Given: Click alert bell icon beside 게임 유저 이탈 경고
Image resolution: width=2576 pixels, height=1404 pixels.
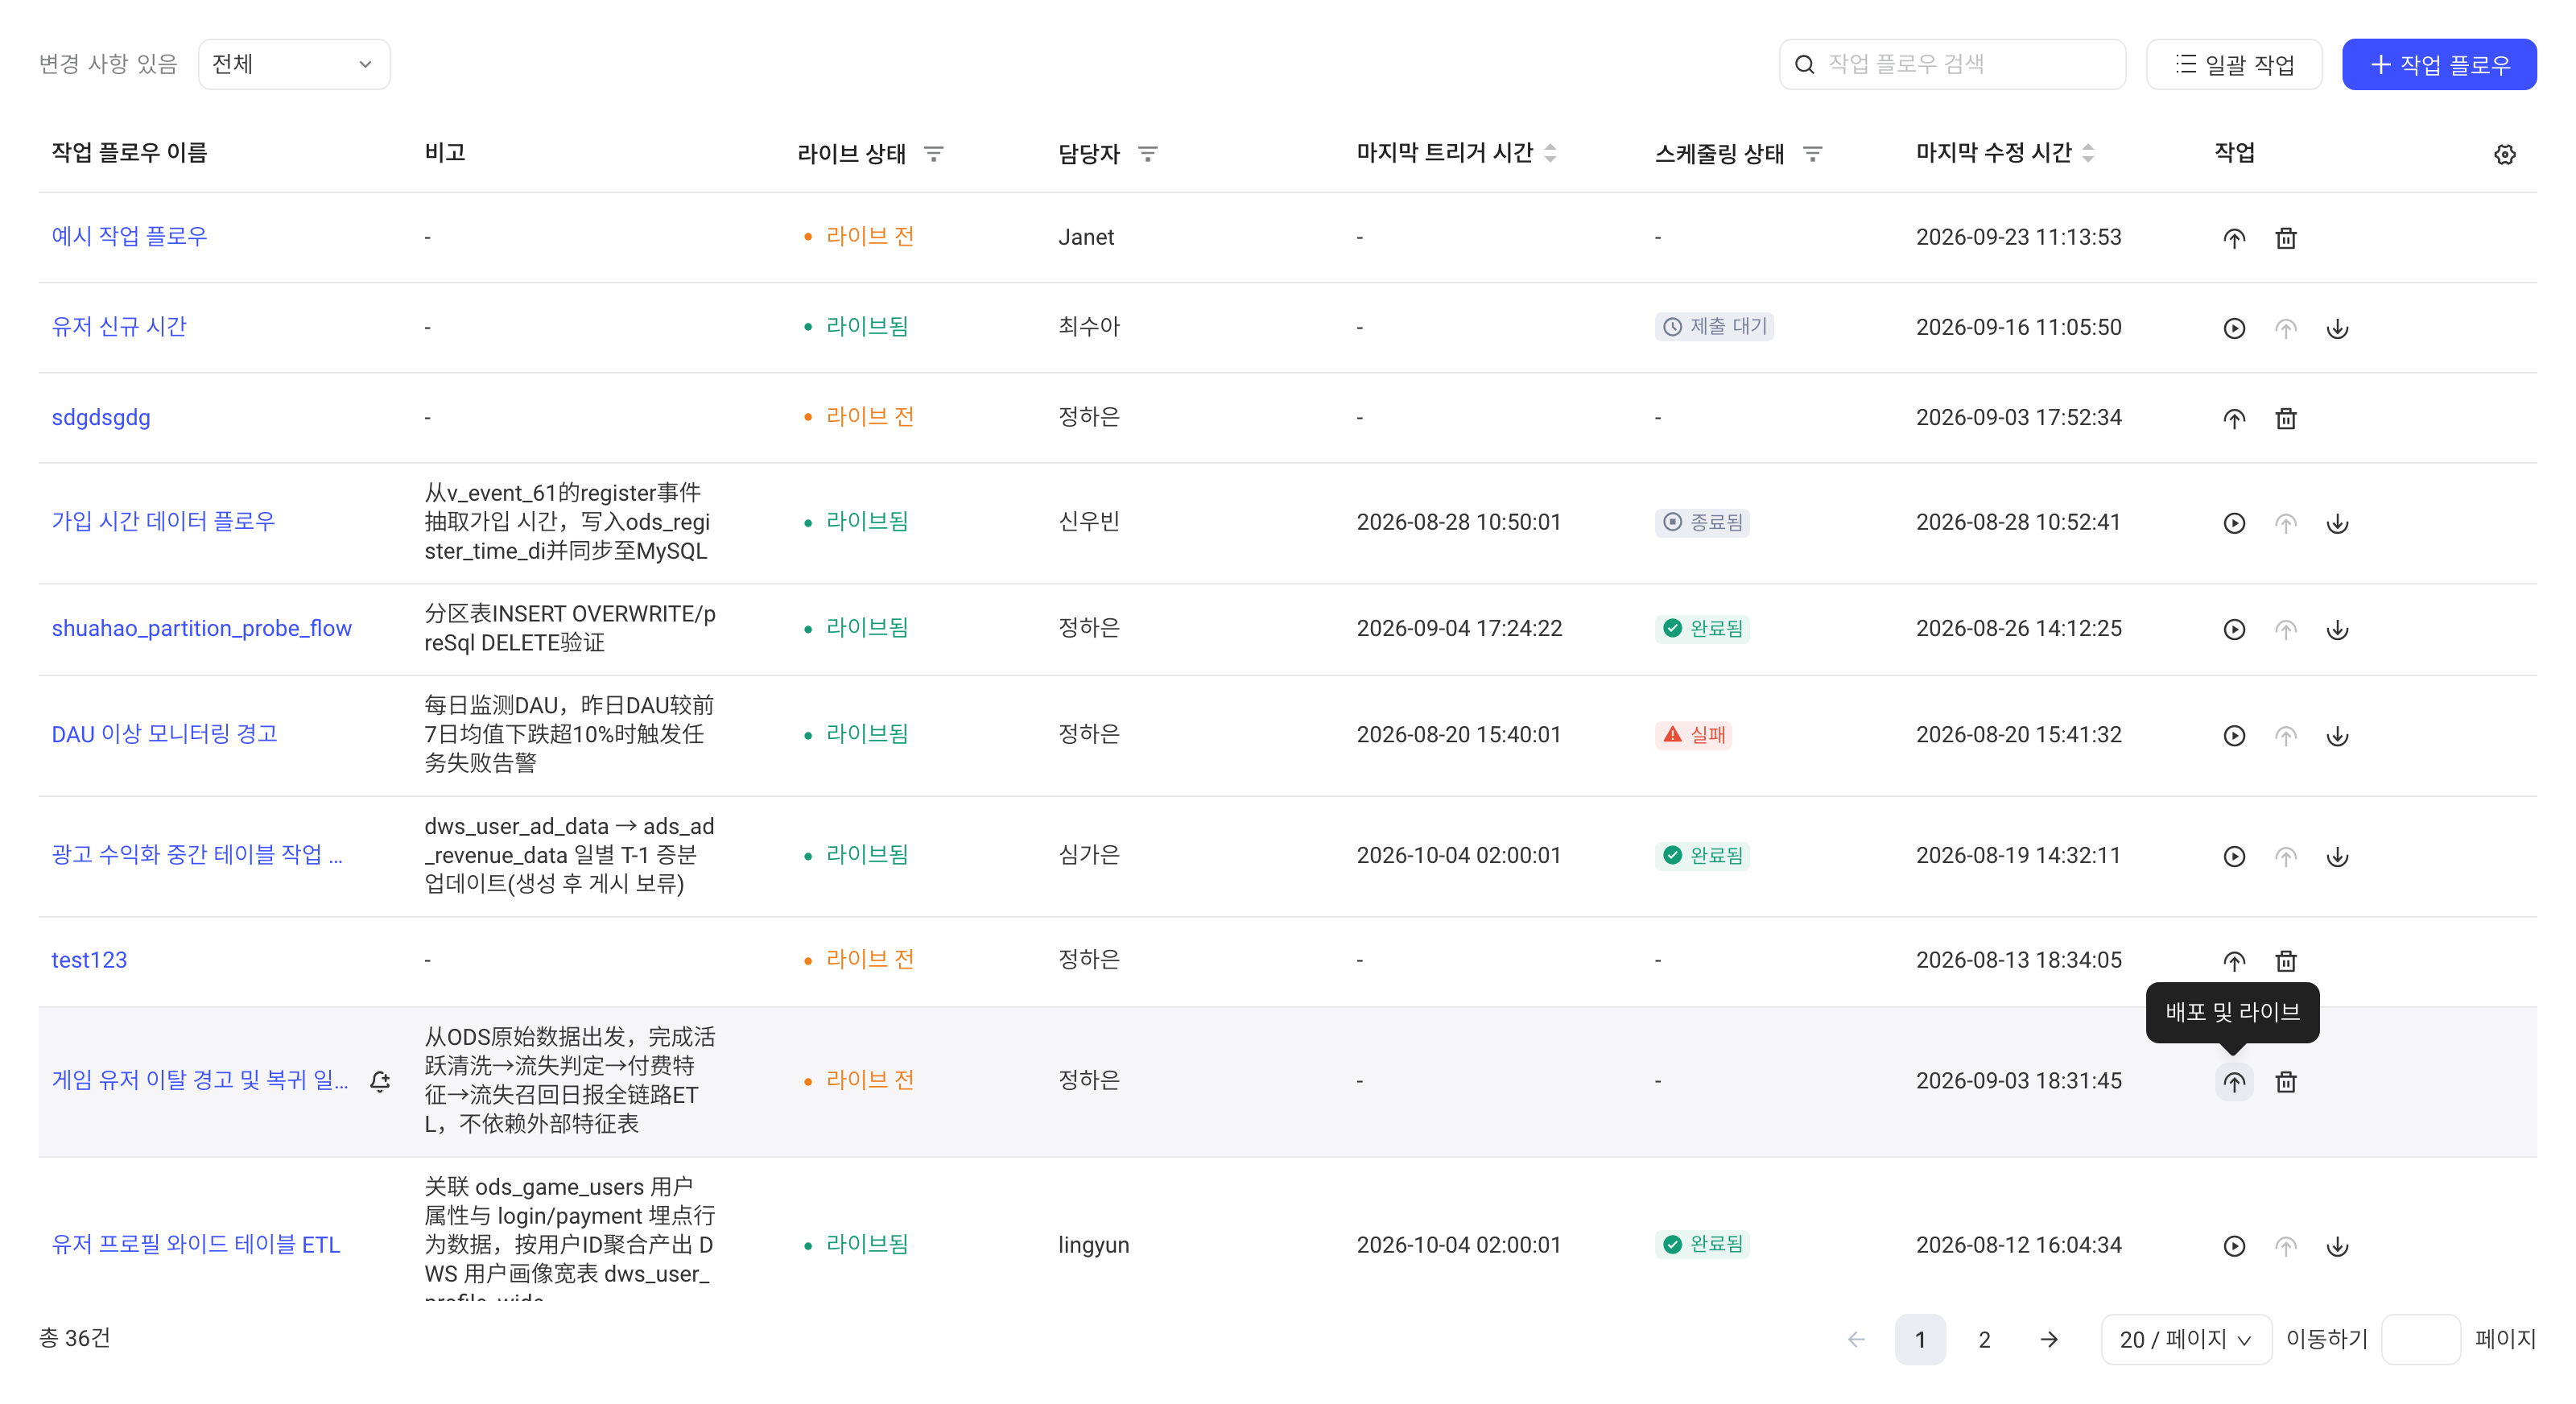Looking at the screenshot, I should [380, 1081].
